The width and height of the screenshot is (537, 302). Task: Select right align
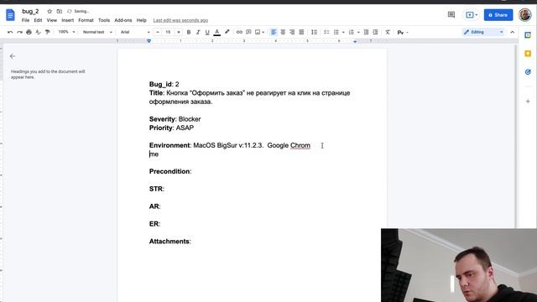[292, 32]
